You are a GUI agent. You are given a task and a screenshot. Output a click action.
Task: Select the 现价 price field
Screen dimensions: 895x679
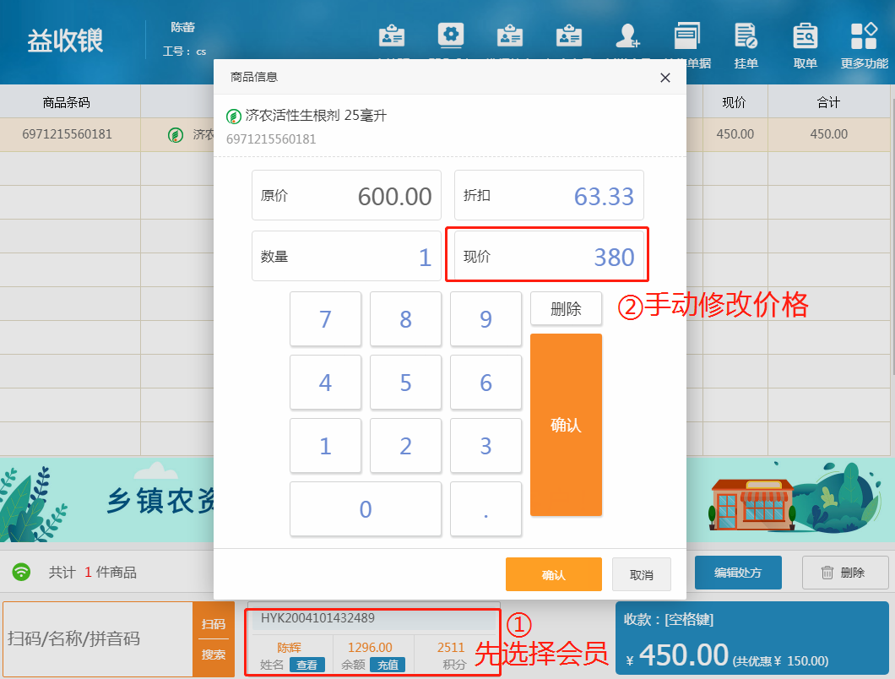tap(549, 256)
